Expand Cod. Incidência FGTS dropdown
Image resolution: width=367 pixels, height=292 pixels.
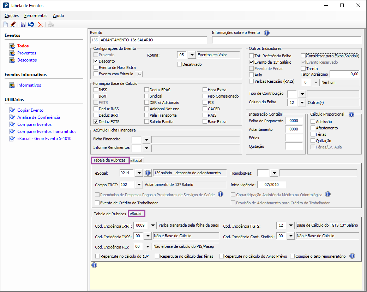coord(291,226)
